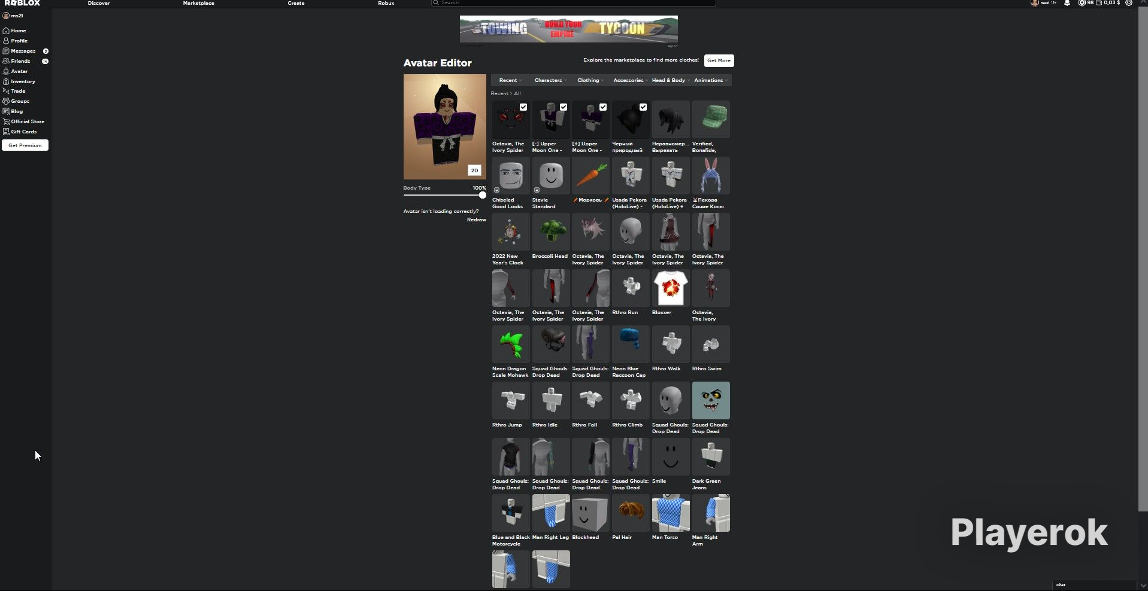Select the Neon Blue Raccoon Cap item
Viewport: 1148px width, 591px height.
(x=631, y=345)
